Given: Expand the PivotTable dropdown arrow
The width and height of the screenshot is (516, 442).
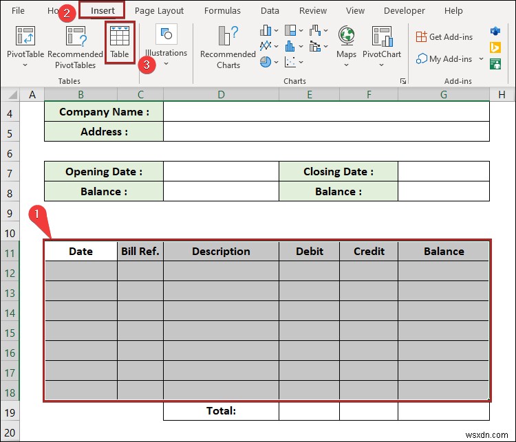Looking at the screenshot, I should click(25, 65).
